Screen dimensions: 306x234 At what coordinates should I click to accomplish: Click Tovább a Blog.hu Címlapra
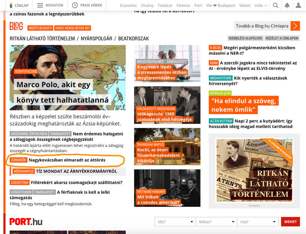coord(262,26)
